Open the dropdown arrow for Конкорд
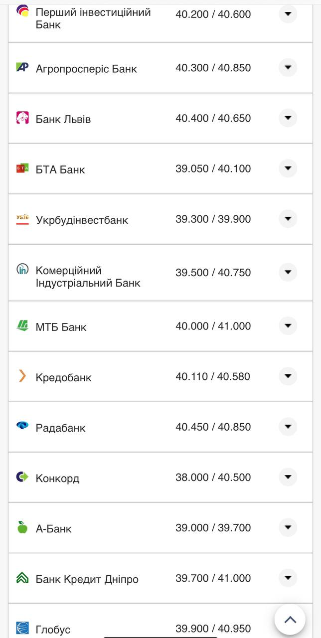Viewport: 321px width, 638px height. [288, 477]
